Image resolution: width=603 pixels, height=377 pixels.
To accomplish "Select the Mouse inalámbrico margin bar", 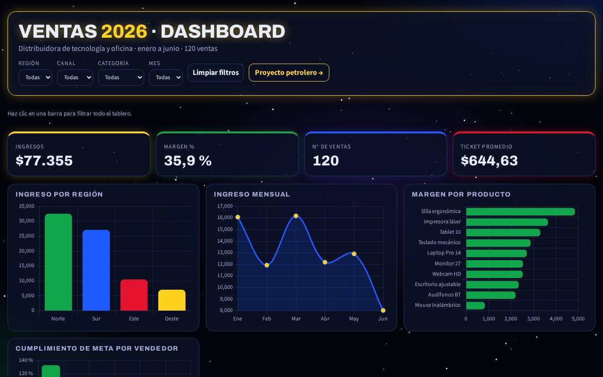I will click(475, 305).
